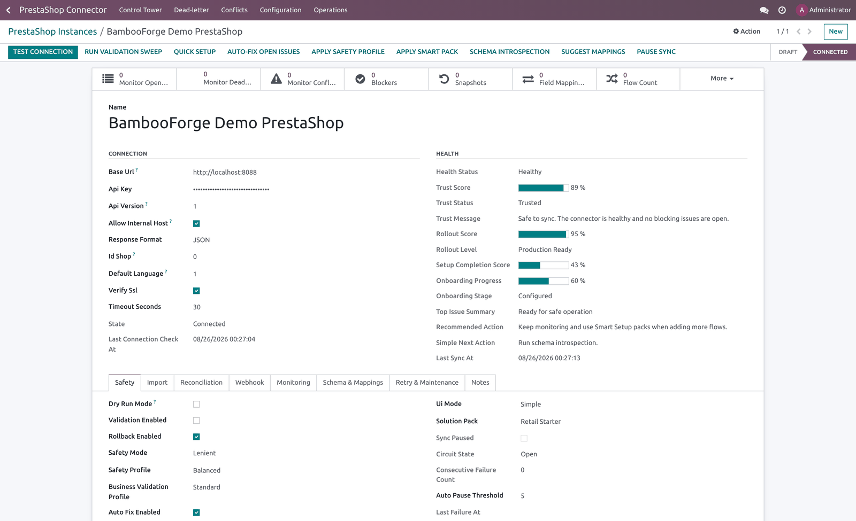The height and width of the screenshot is (521, 856).
Task: Click the Flow Count shuffle icon
Action: click(x=612, y=79)
